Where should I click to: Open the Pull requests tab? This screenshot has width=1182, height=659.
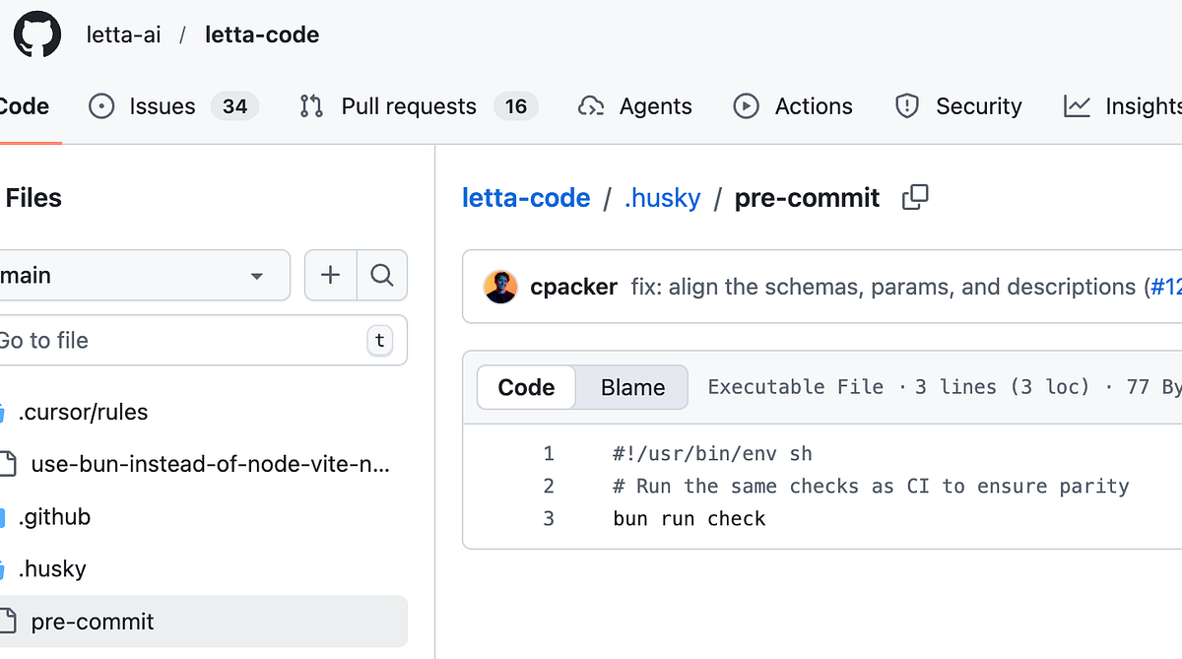coord(419,106)
